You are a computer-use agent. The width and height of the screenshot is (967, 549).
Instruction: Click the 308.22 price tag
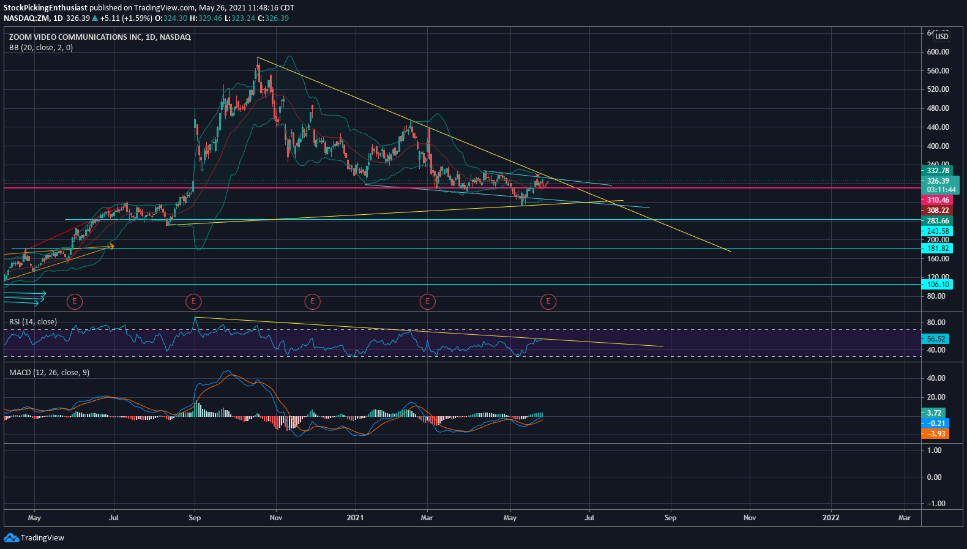(937, 211)
